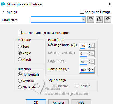Decrease Décalage horiz. value with down arrow
The height and width of the screenshot is (104, 113).
[89, 47]
